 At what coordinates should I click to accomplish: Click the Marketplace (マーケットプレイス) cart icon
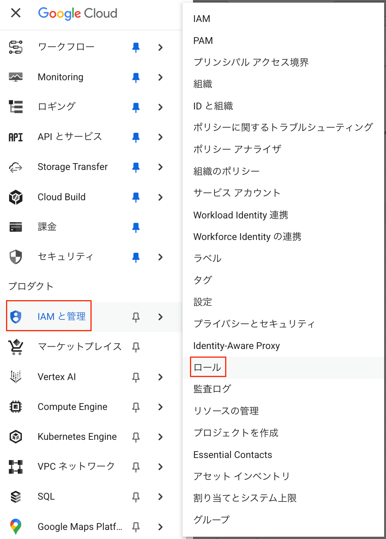16,347
